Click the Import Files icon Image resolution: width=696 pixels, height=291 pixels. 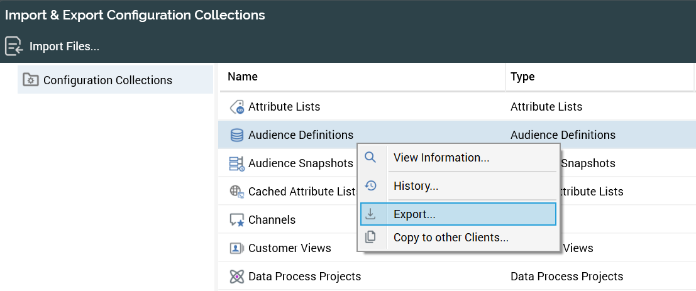click(x=14, y=46)
